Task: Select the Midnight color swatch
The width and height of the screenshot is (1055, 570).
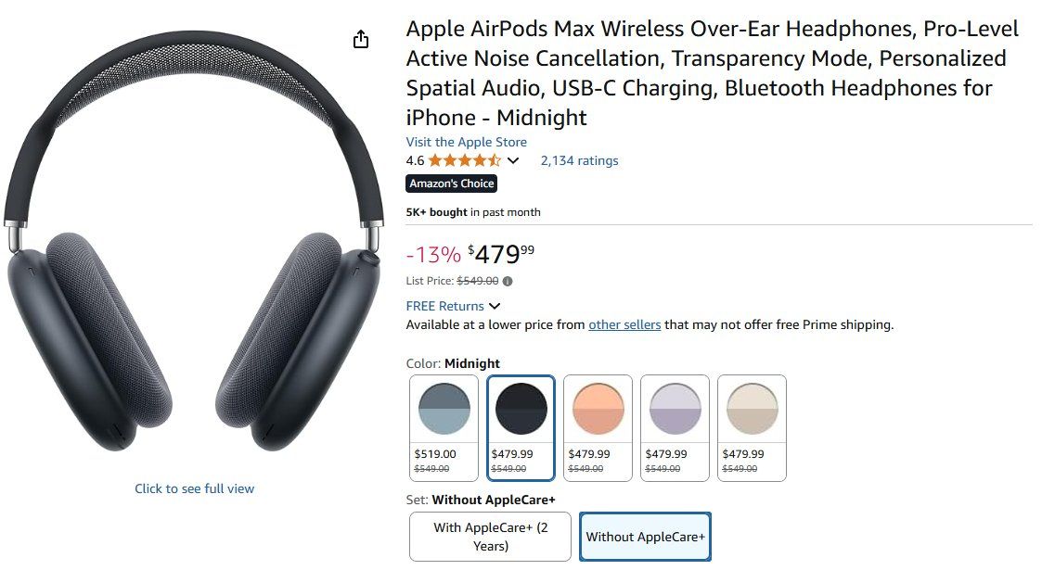Action: [521, 428]
